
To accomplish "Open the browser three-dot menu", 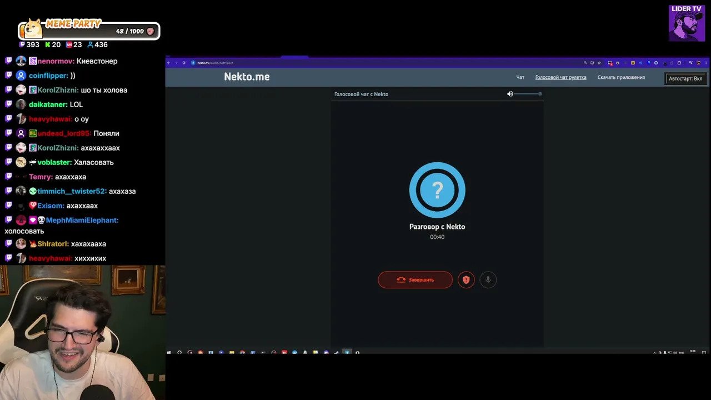I will point(706,63).
